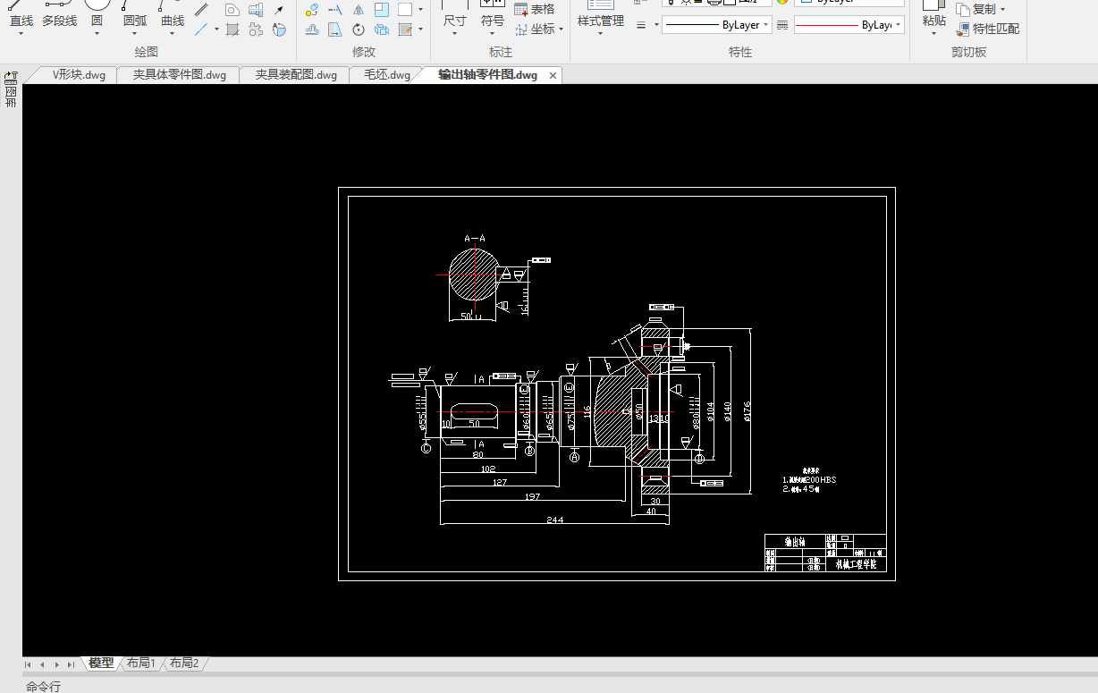The width and height of the screenshot is (1098, 693).
Task: Switch to the 布局1 layout tab
Action: 141,663
